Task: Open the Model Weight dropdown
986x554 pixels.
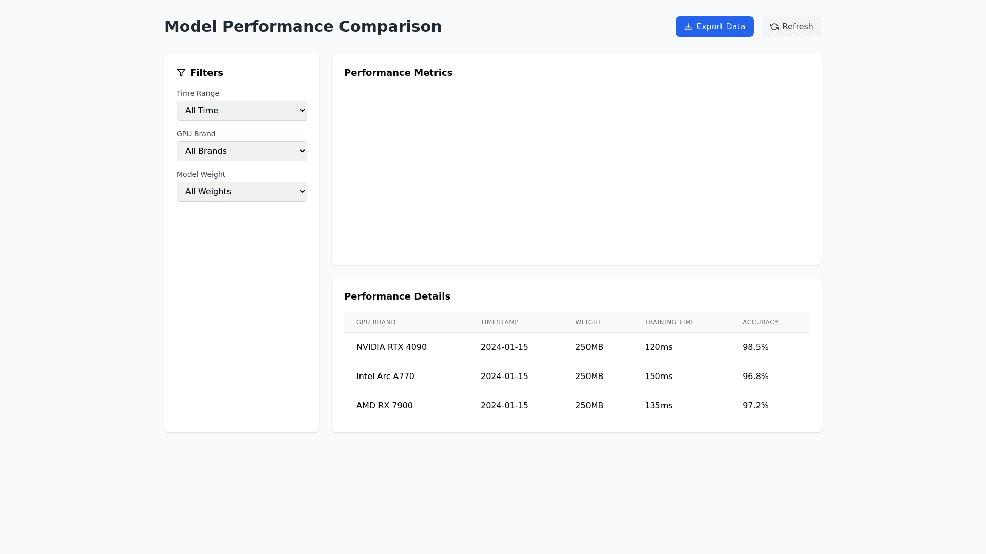Action: click(242, 191)
